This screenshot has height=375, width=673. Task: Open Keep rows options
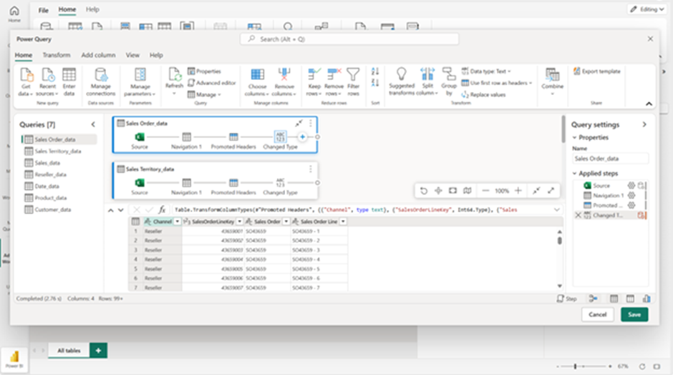[x=314, y=81]
